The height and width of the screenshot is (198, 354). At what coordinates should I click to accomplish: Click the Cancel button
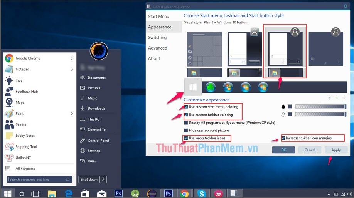pyautogui.click(x=310, y=150)
